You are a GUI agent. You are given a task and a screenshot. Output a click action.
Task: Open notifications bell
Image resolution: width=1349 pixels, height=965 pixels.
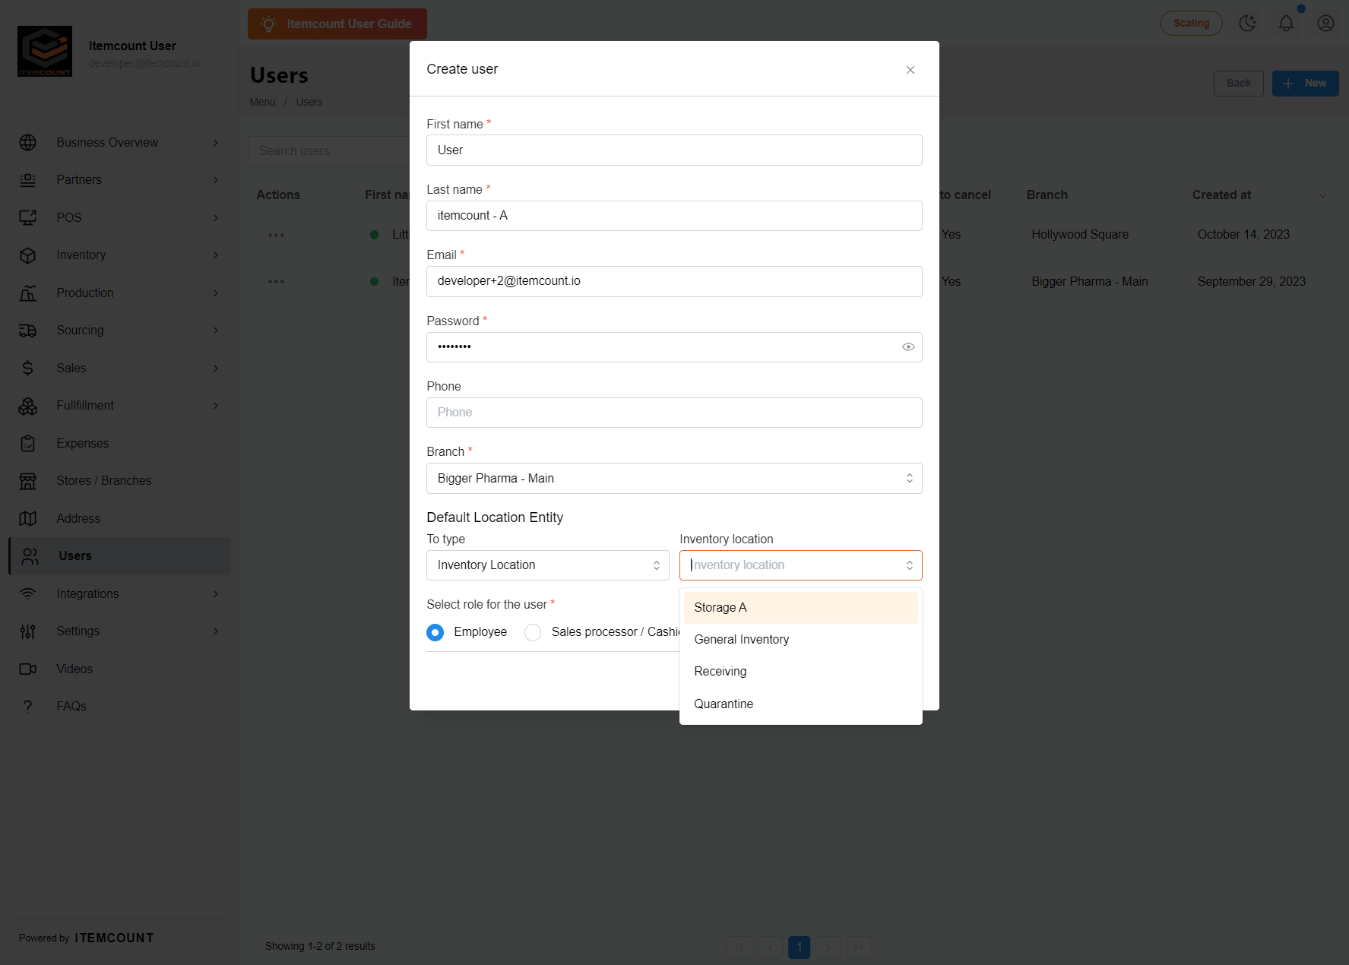(1286, 24)
